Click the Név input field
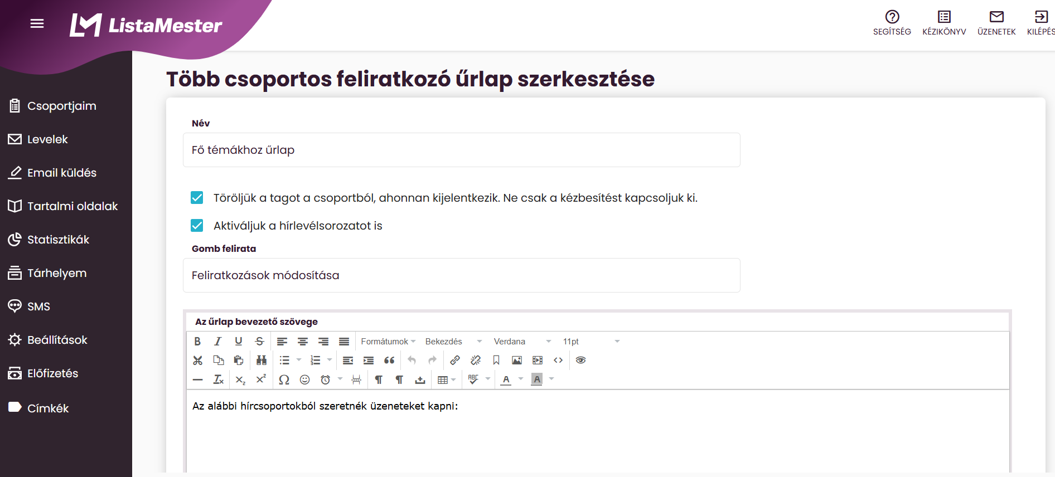Viewport: 1055px width, 477px height. (461, 150)
